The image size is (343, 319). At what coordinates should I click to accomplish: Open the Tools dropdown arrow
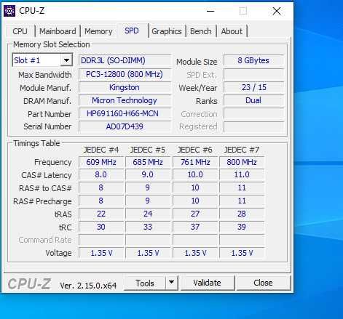[171, 282]
